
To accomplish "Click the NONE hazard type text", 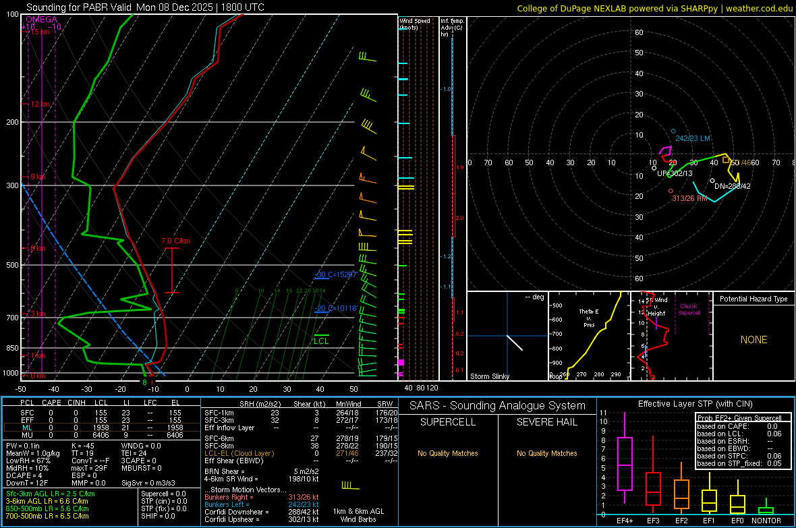I will pos(754,340).
